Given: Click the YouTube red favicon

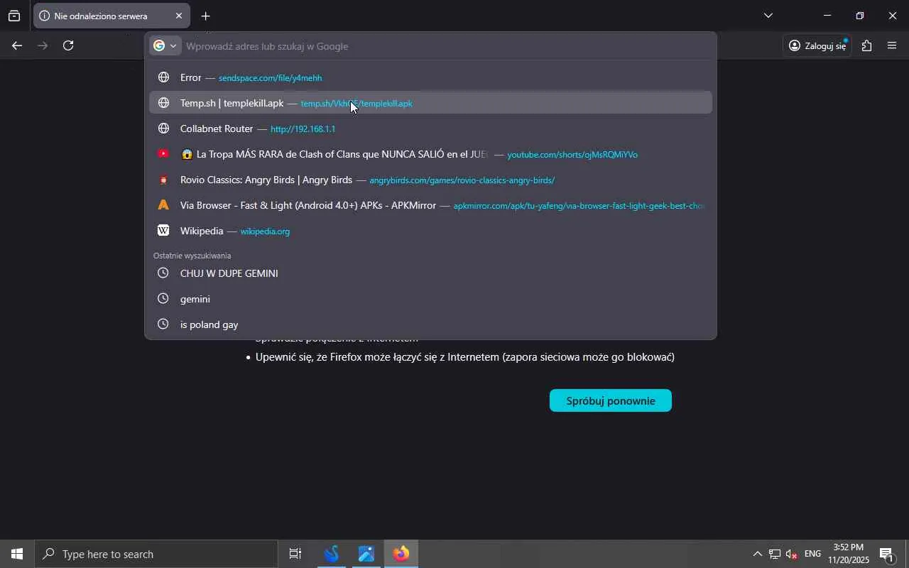Looking at the screenshot, I should coord(163,154).
